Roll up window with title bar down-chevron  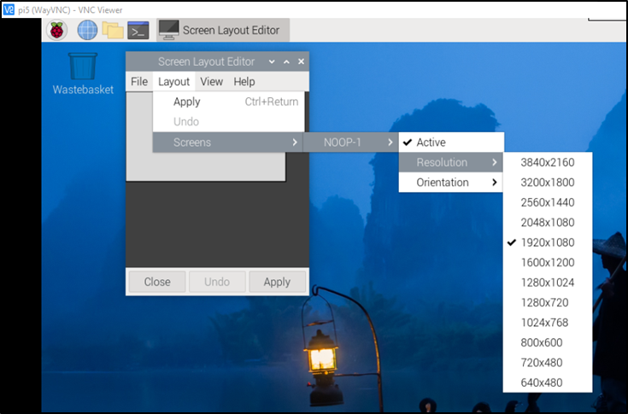coord(272,61)
